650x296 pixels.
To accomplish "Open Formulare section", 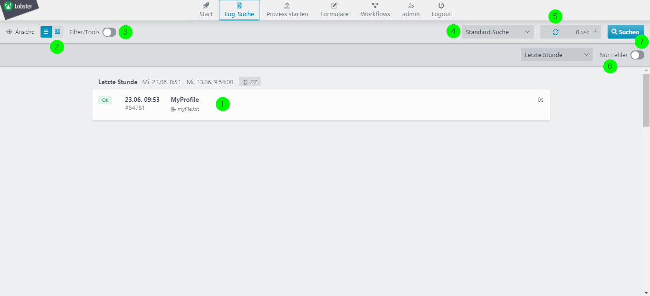I will (x=334, y=10).
